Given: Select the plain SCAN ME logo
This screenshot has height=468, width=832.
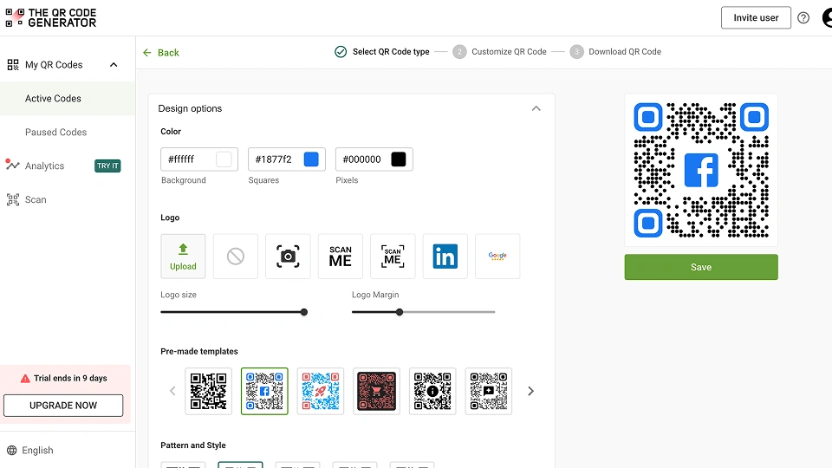Looking at the screenshot, I should point(341,256).
